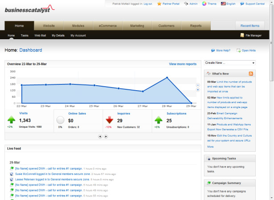
Task: Open the Web Mail submenu item
Action: click(x=40, y=36)
